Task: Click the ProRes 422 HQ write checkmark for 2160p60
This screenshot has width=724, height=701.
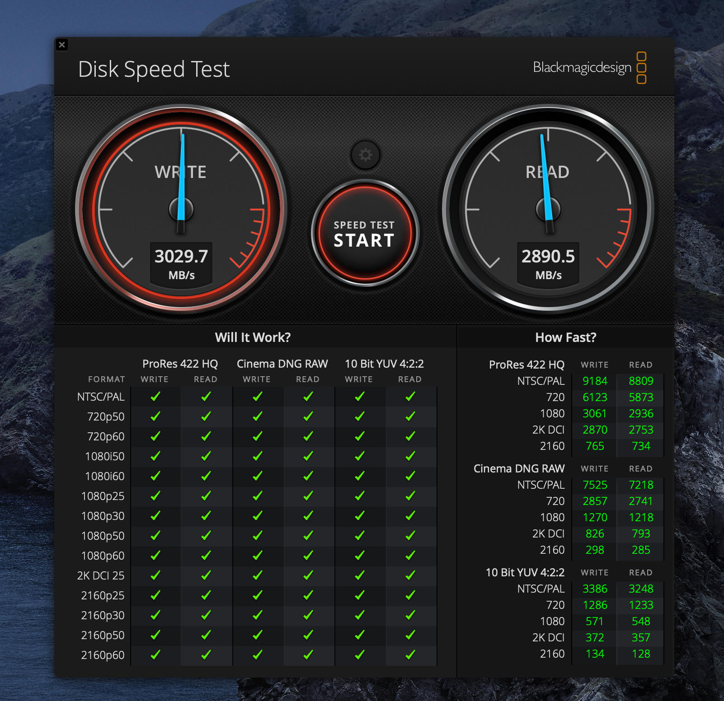Action: coord(155,654)
